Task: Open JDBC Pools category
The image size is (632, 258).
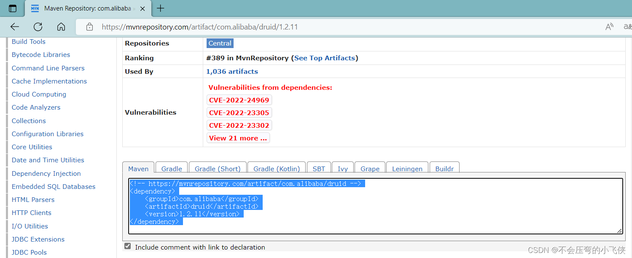Action: pyautogui.click(x=29, y=252)
